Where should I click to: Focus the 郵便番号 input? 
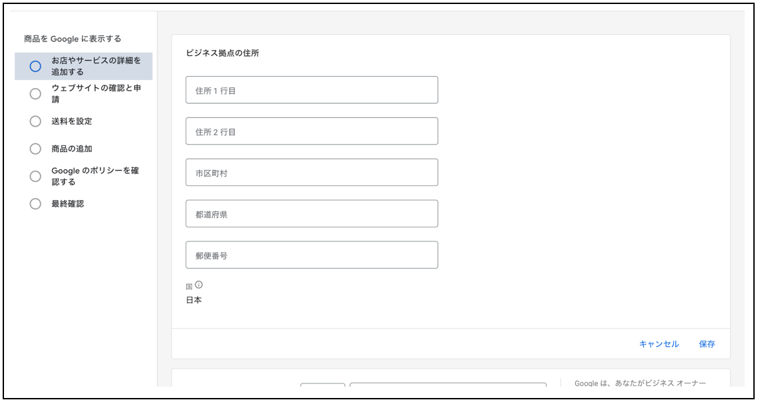(x=312, y=255)
